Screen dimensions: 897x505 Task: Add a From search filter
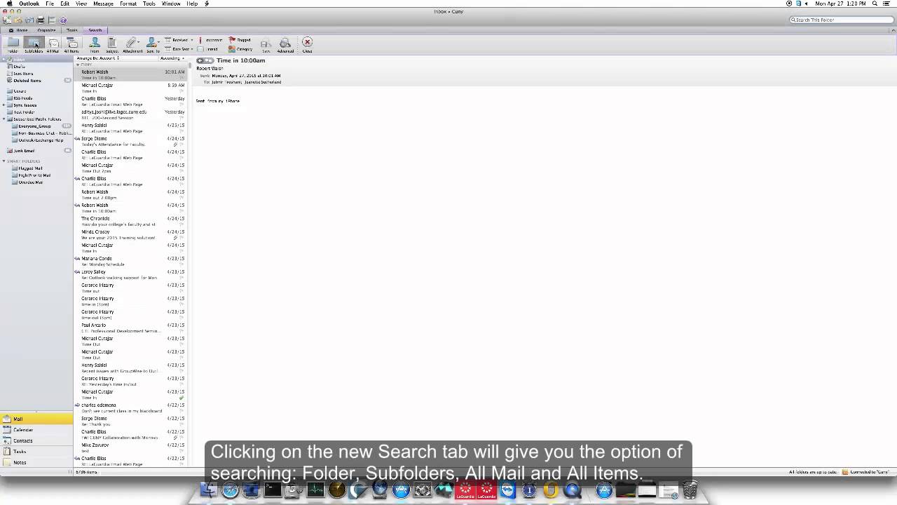tap(95, 44)
